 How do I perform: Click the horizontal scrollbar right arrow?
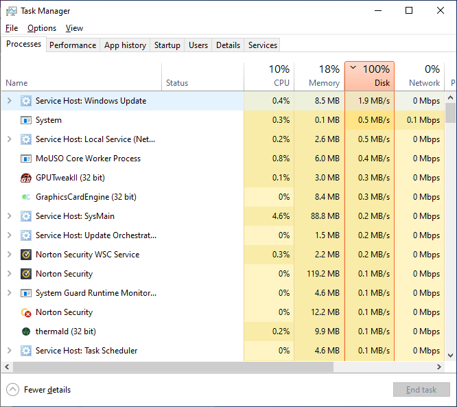click(x=439, y=367)
